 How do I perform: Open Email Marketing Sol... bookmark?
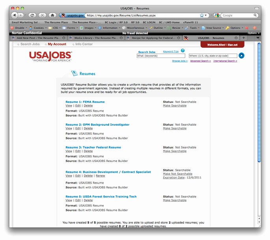[x=26, y=22]
